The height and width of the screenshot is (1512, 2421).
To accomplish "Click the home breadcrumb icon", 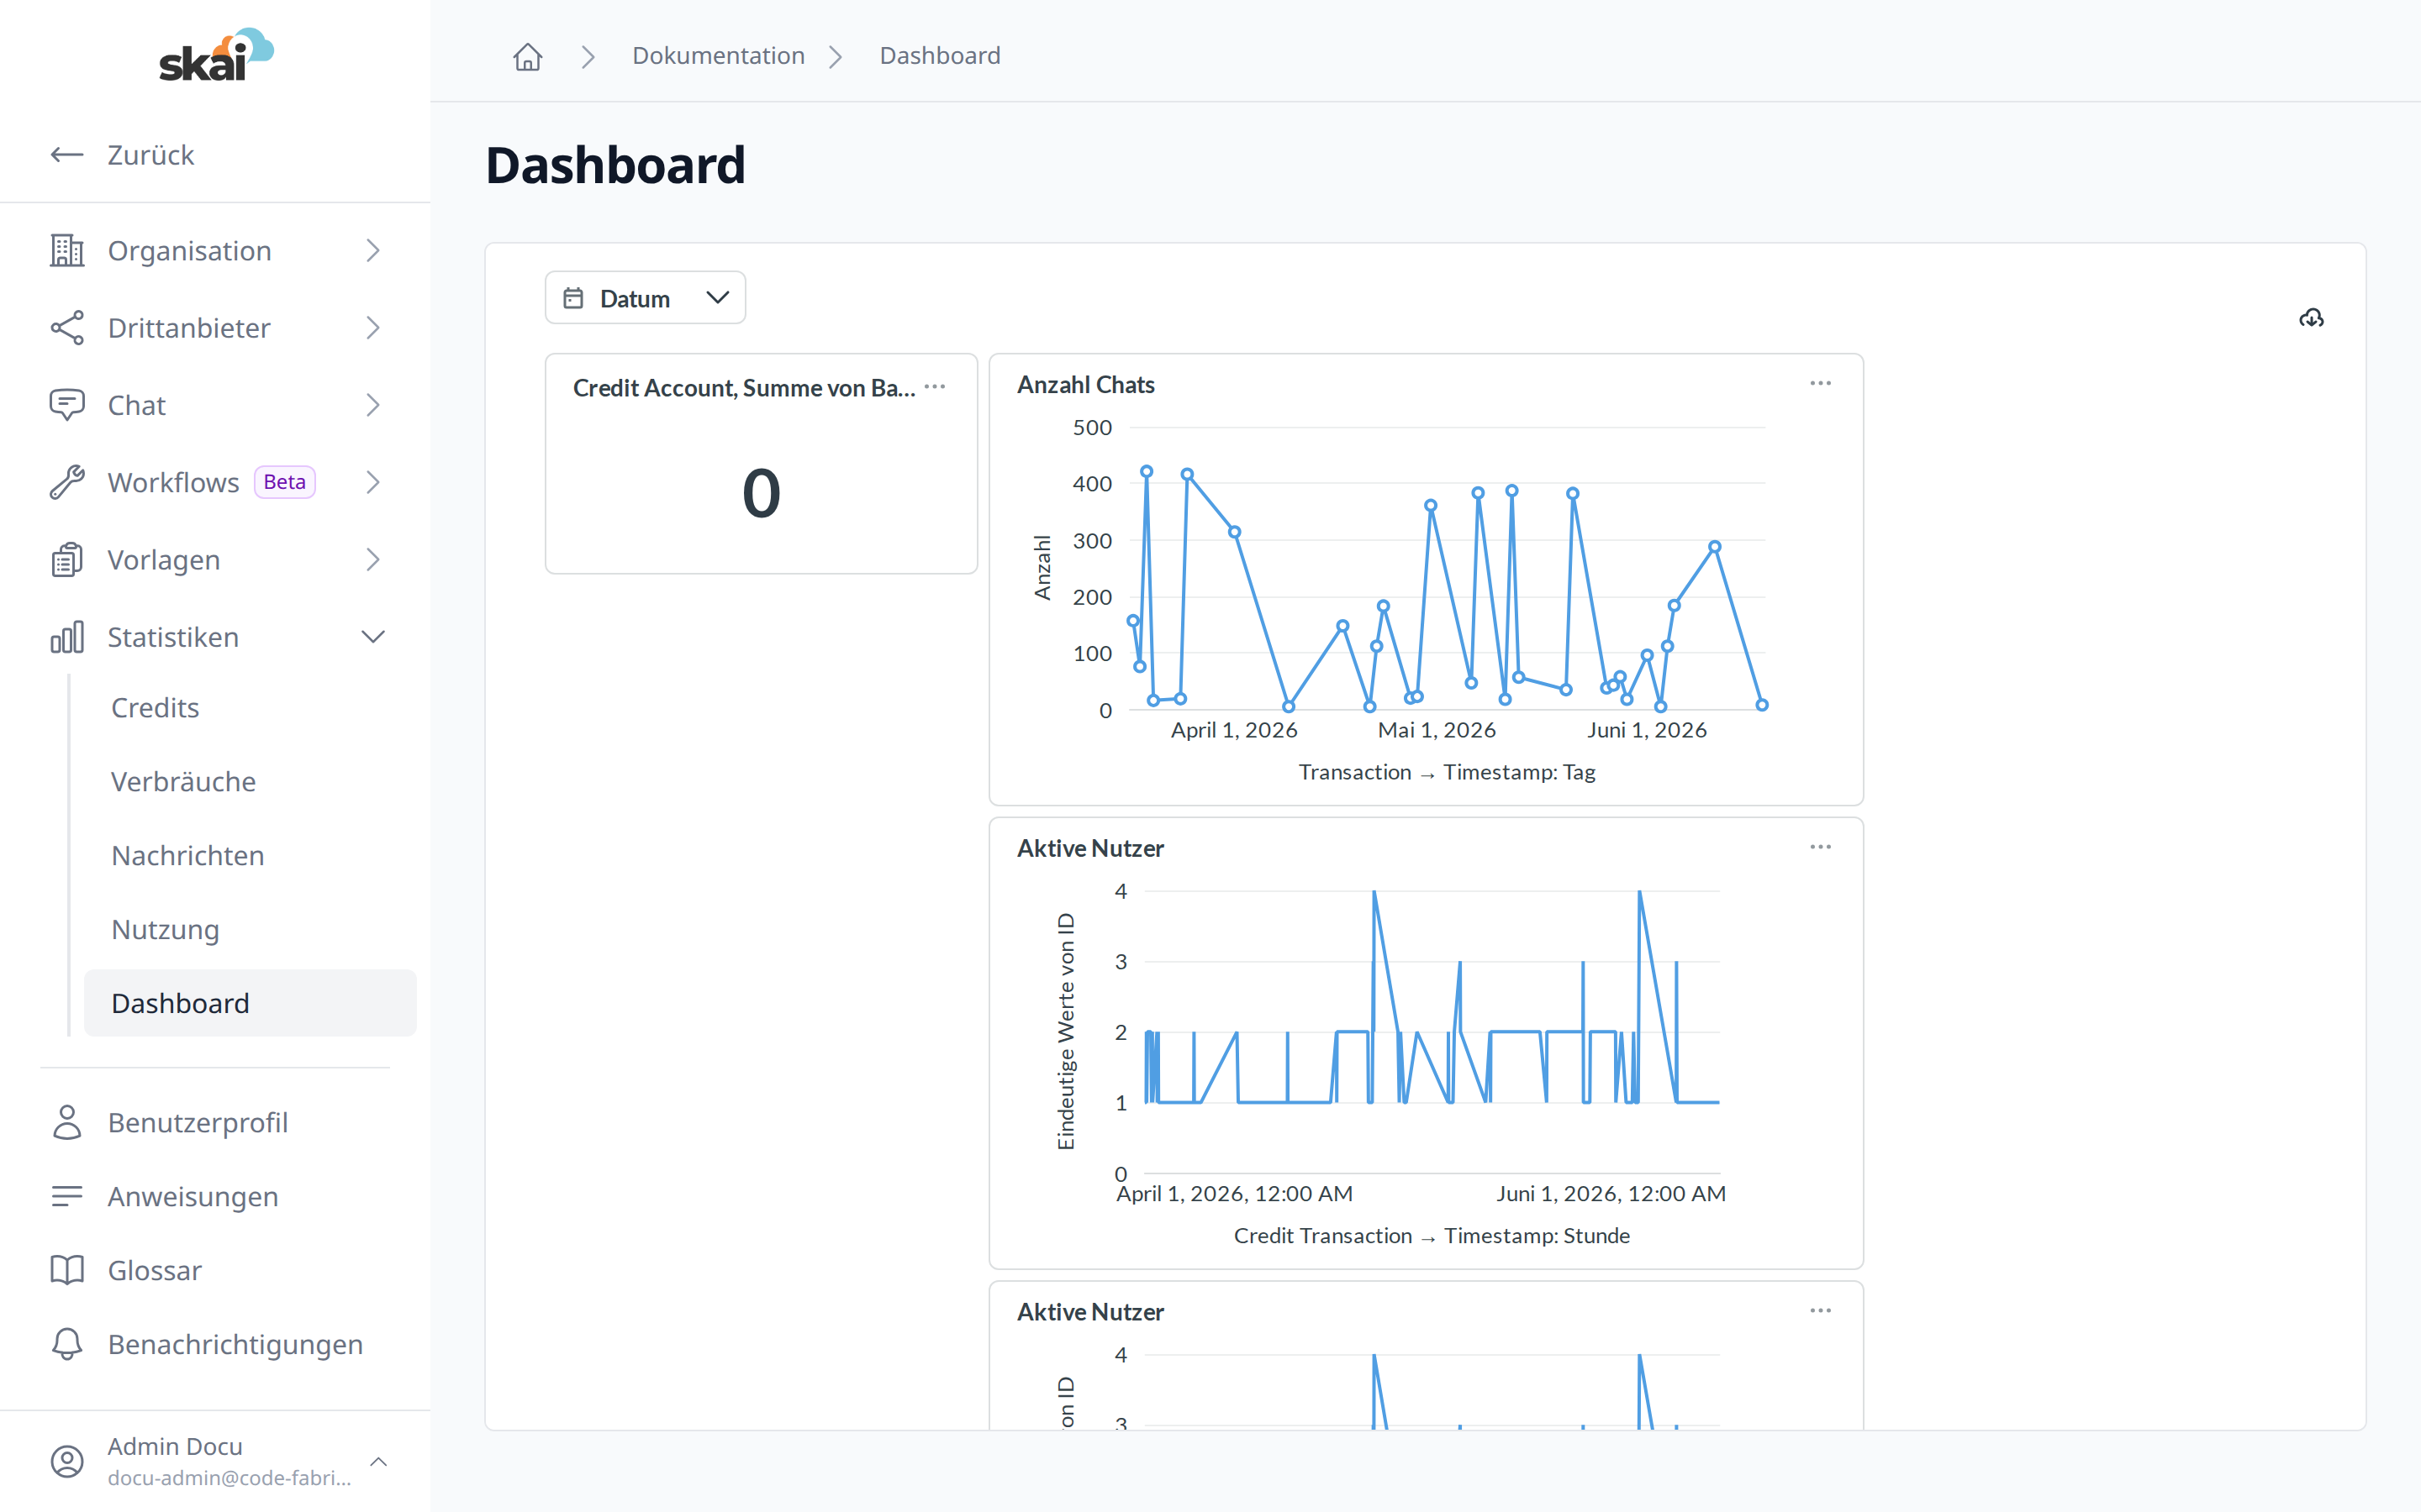I will click(527, 56).
